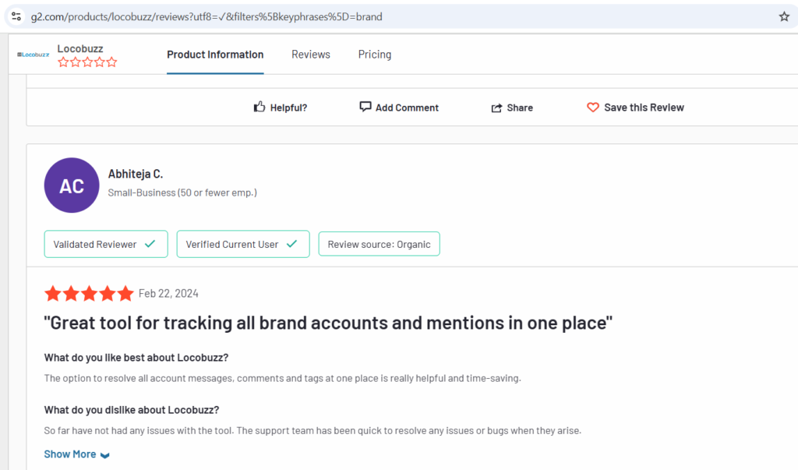
Task: Select the Product Information tab
Action: coord(215,55)
